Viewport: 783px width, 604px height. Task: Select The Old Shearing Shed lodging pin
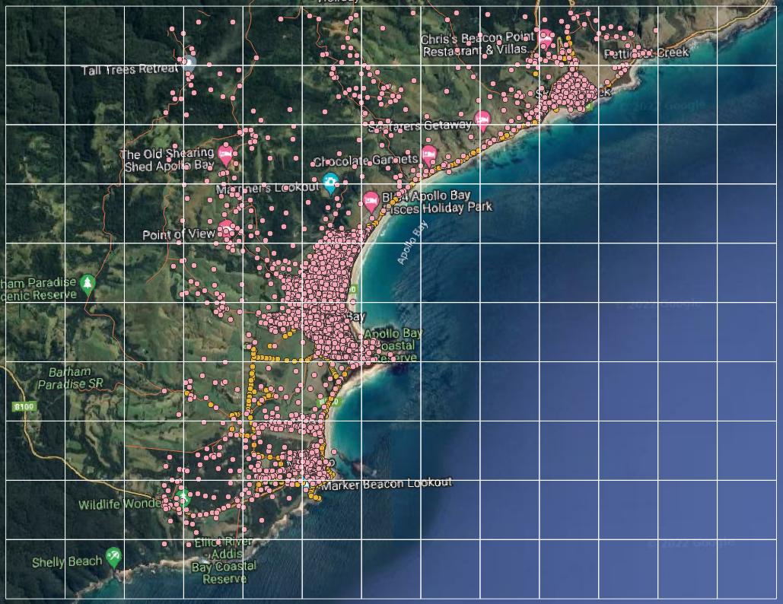[x=226, y=156]
